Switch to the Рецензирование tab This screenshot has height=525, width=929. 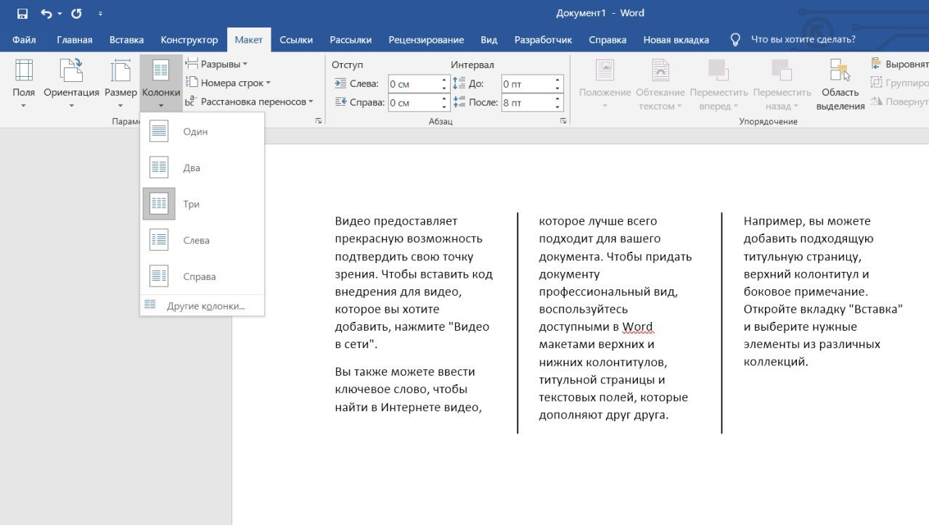(425, 40)
